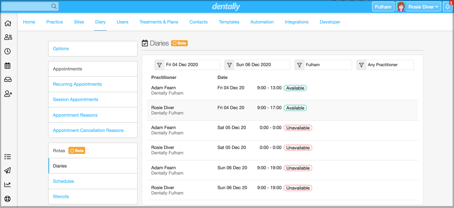Switch to the Treatments & Plans tab

tap(158, 22)
